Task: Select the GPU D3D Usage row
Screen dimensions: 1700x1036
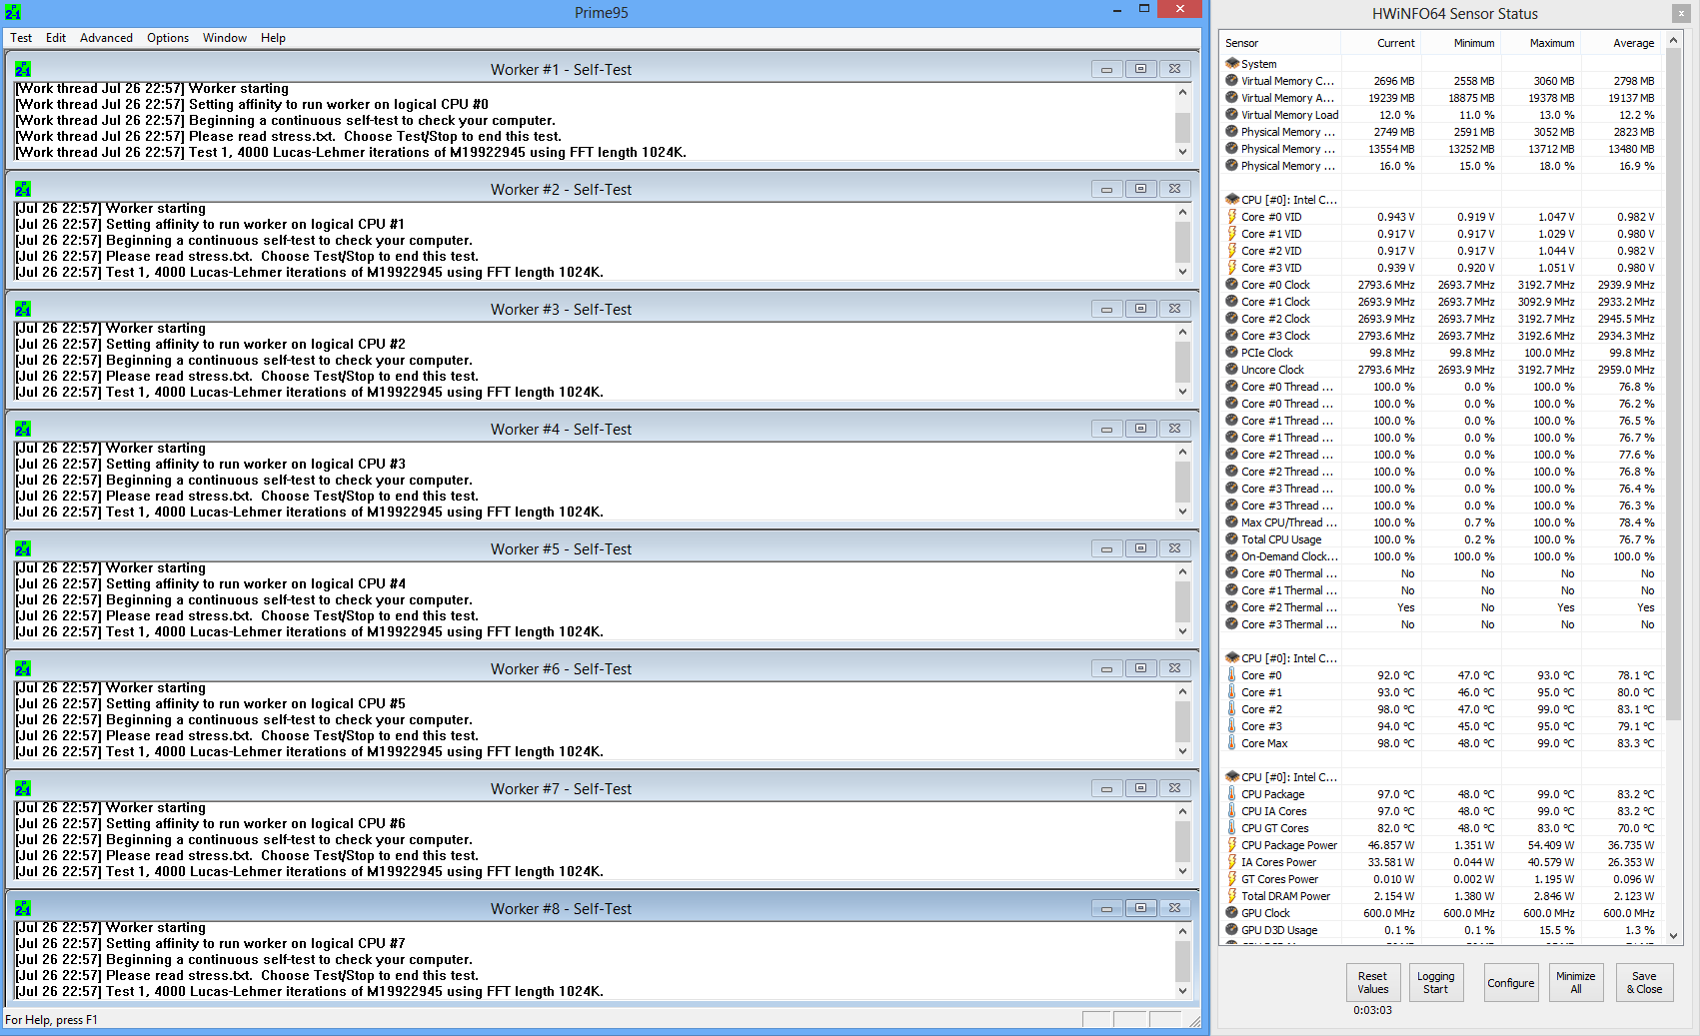Action: tap(1440, 930)
